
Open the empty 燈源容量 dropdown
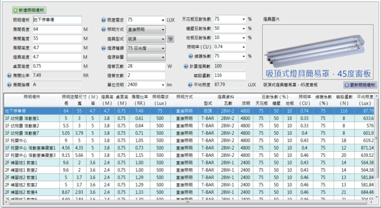click(146, 57)
